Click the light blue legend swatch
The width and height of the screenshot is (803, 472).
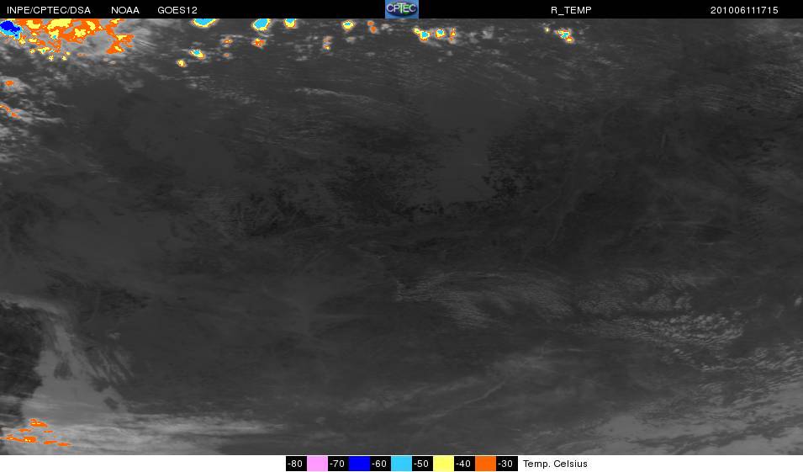401,464
